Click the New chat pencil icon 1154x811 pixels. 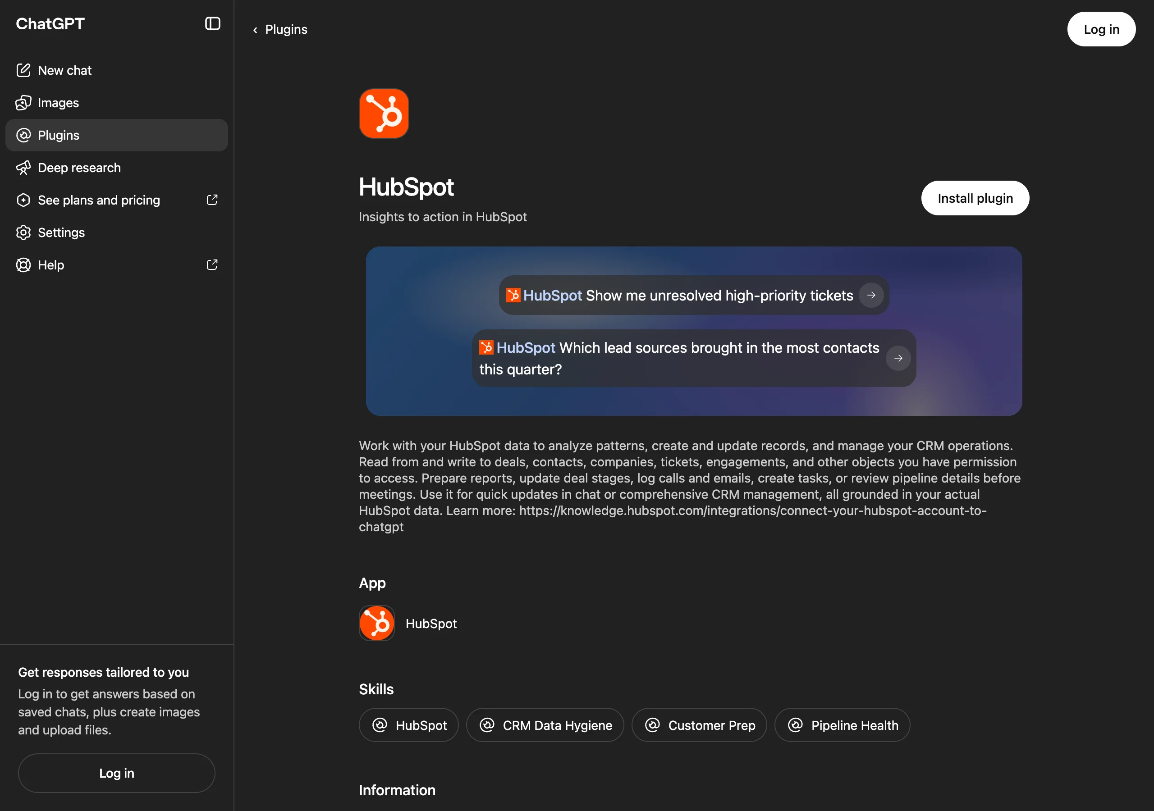click(23, 70)
